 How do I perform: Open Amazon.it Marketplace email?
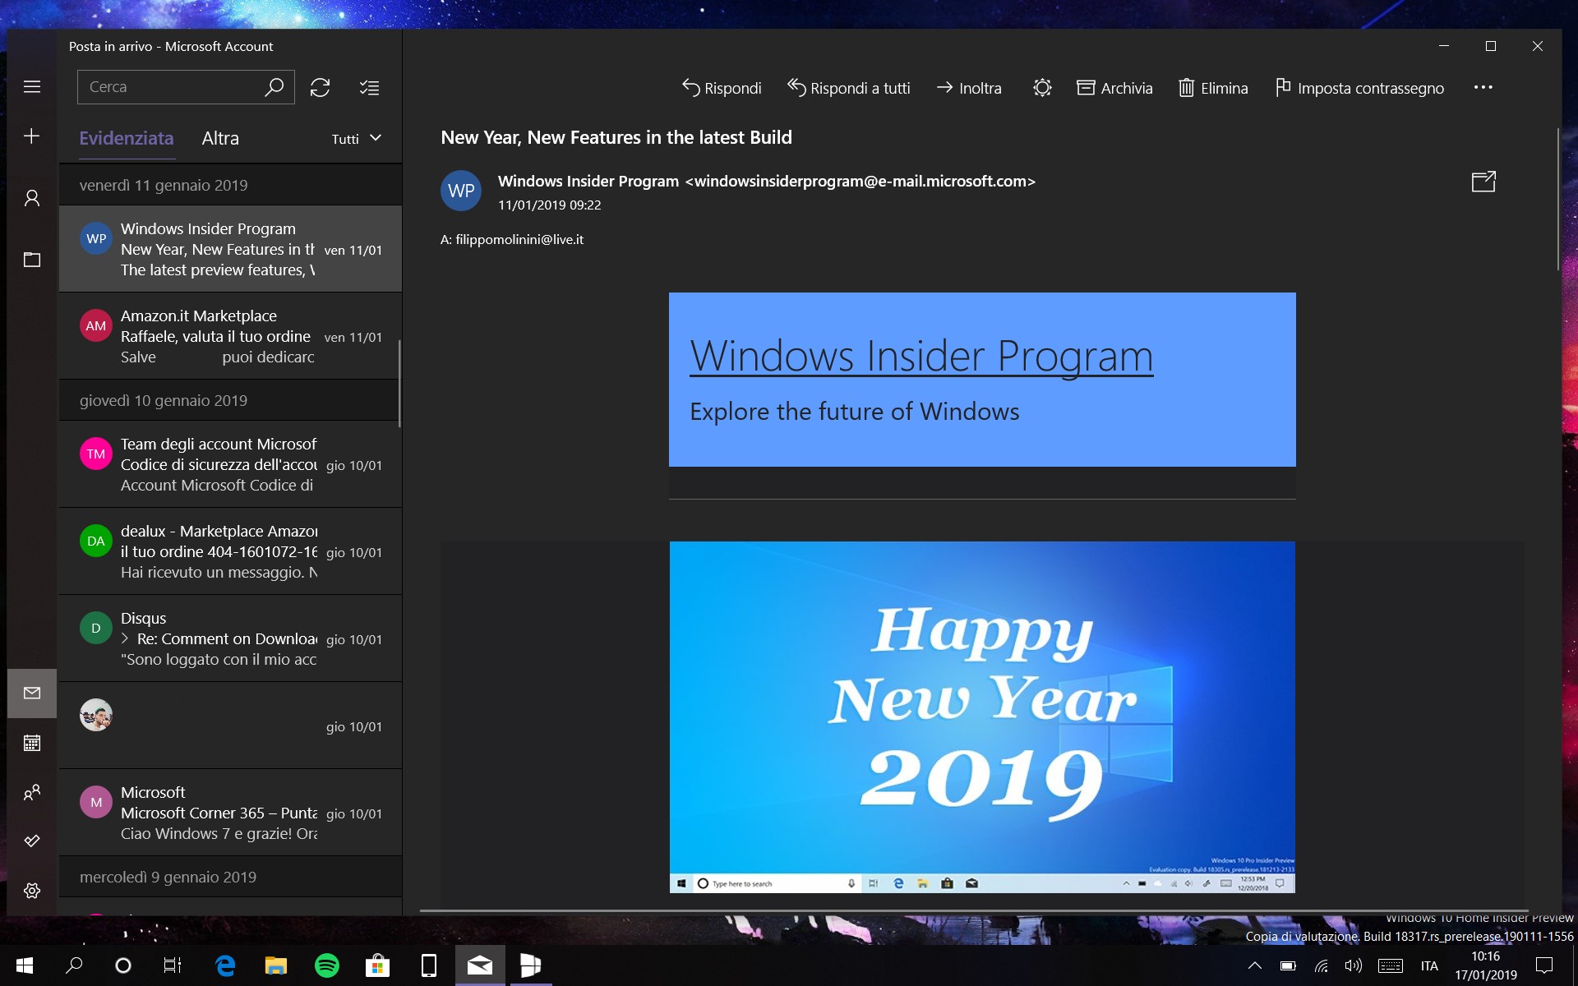pos(230,336)
